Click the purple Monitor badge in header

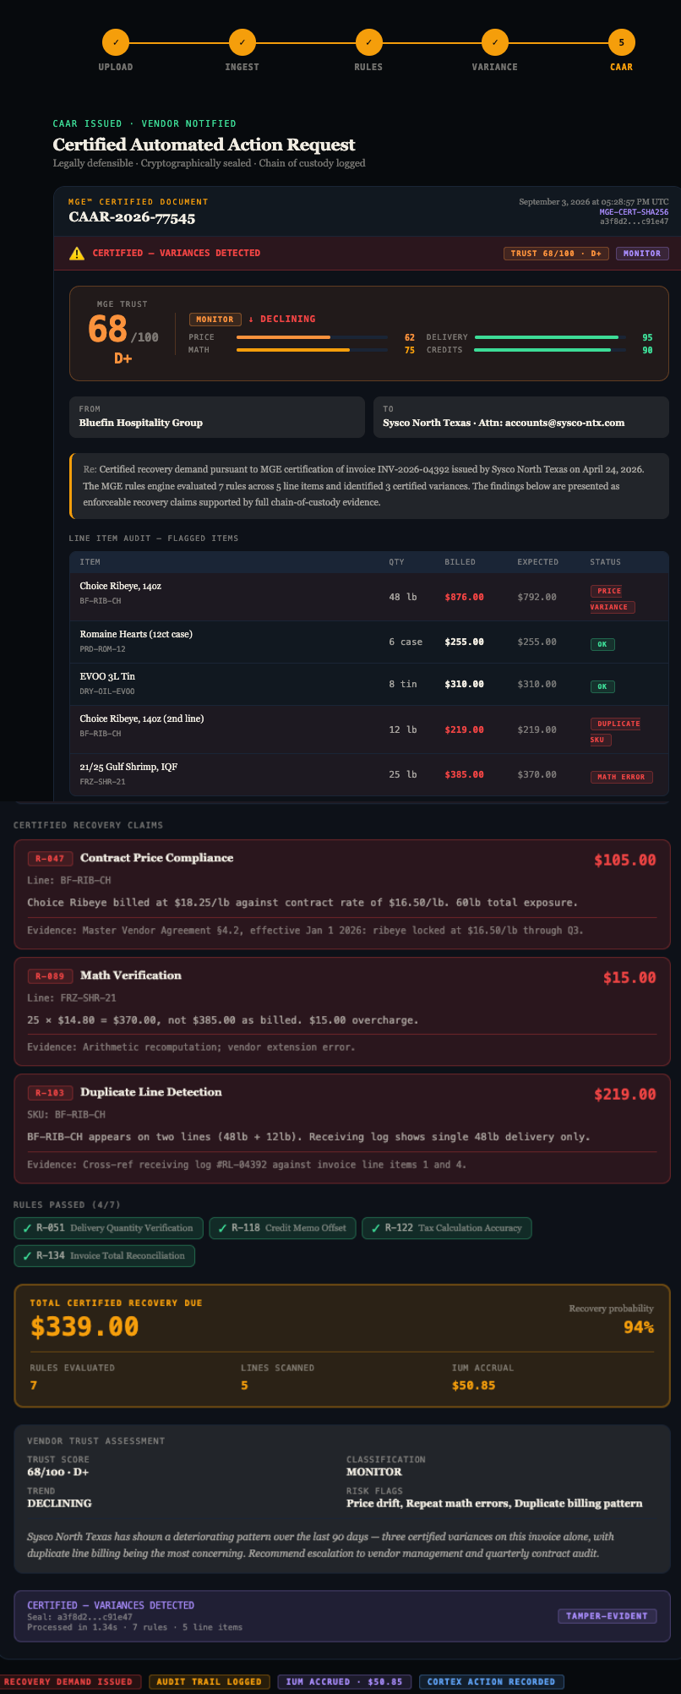tap(642, 253)
